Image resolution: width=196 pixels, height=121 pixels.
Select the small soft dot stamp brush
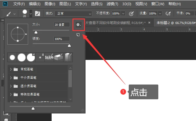(x=40, y=58)
